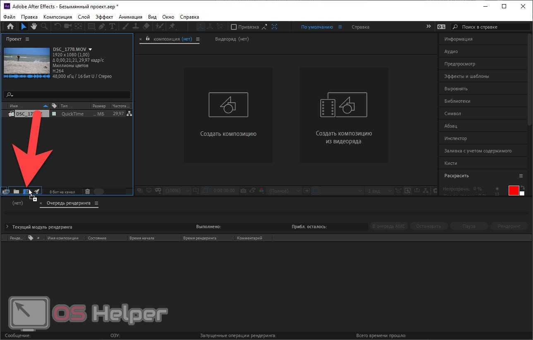The height and width of the screenshot is (340, 533).
Task: Click the Создать композицию button
Action: click(228, 115)
